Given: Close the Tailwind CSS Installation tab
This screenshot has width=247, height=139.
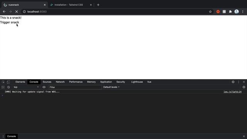Looking at the screenshot, I should point(91,5).
